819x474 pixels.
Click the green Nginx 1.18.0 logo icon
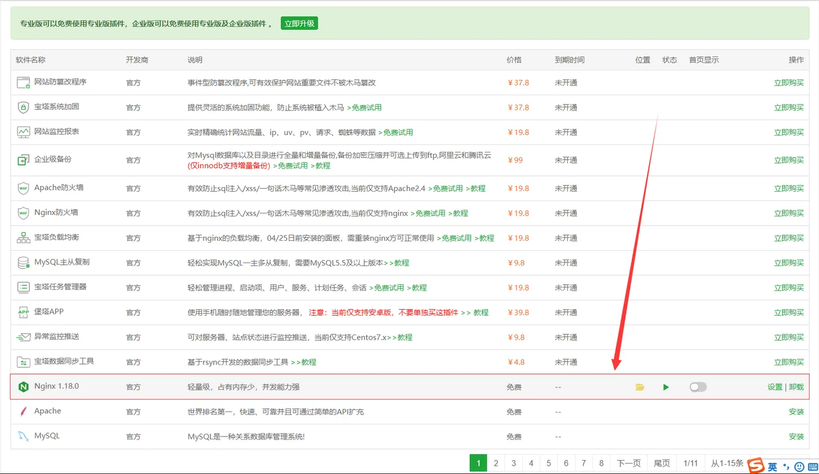pyautogui.click(x=23, y=387)
